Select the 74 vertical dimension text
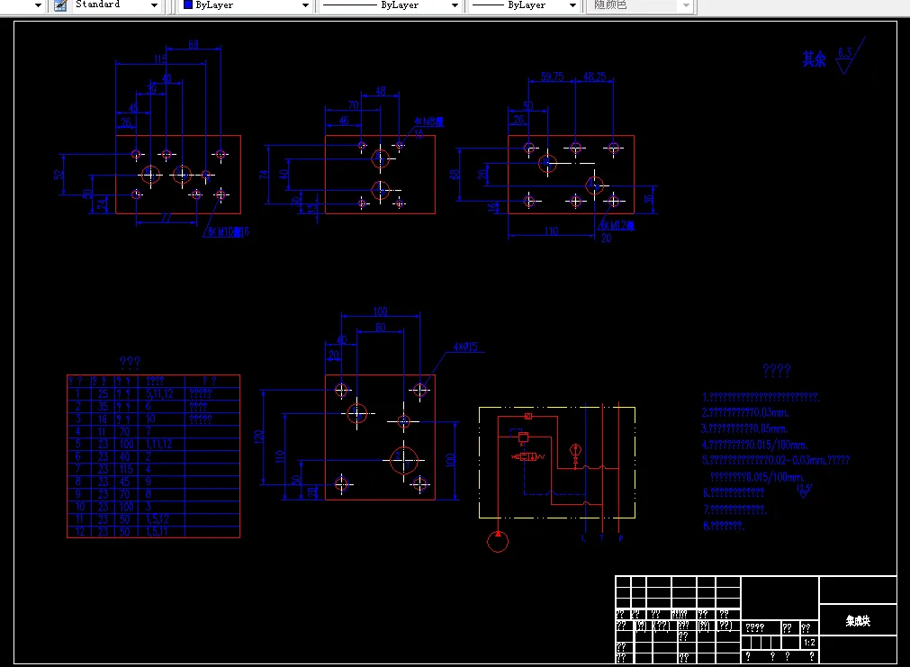910x667 pixels. click(264, 174)
